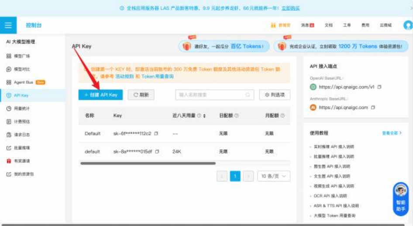
Task: Open OCR API 接入说明 tutorial
Action: [330, 196]
